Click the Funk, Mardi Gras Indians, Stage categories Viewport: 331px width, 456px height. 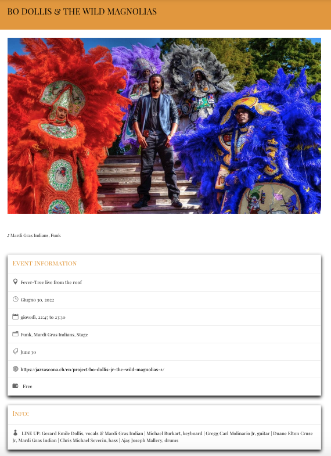coord(54,335)
